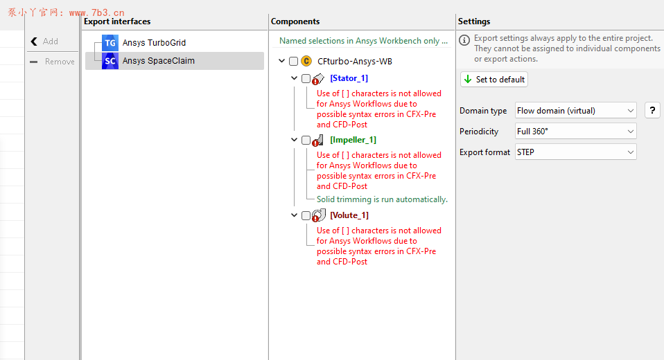Click the Volute_1 component icon
Screen dimensions: 664x360
pos(319,216)
